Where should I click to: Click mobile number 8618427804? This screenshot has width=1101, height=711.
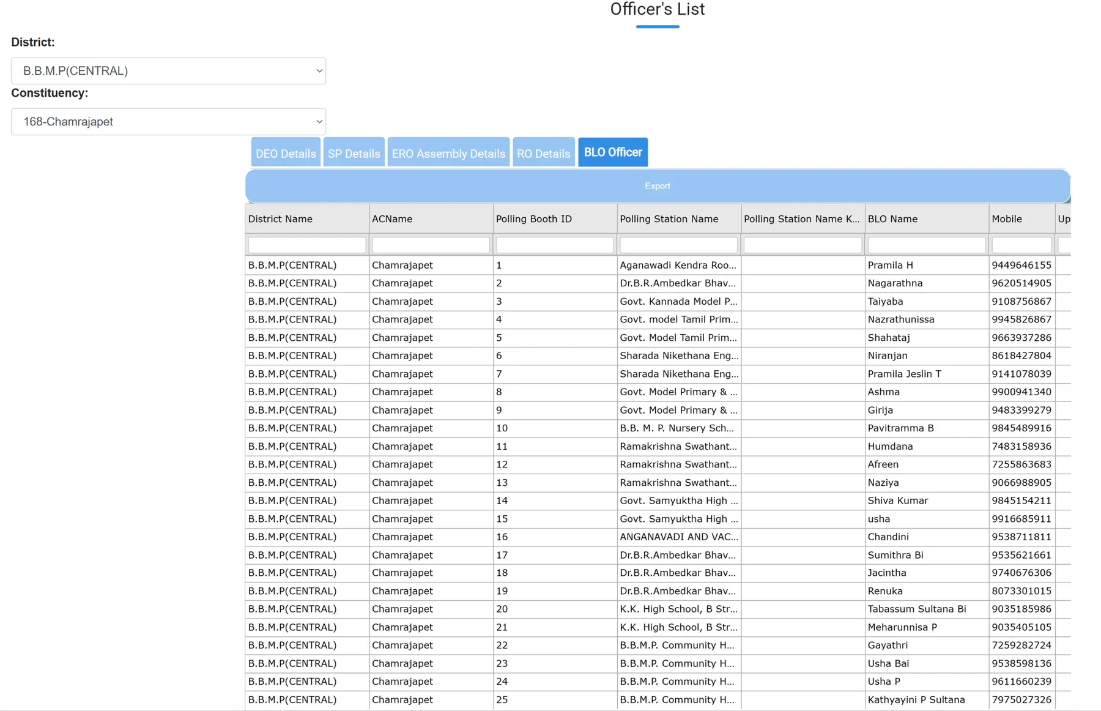(1021, 355)
